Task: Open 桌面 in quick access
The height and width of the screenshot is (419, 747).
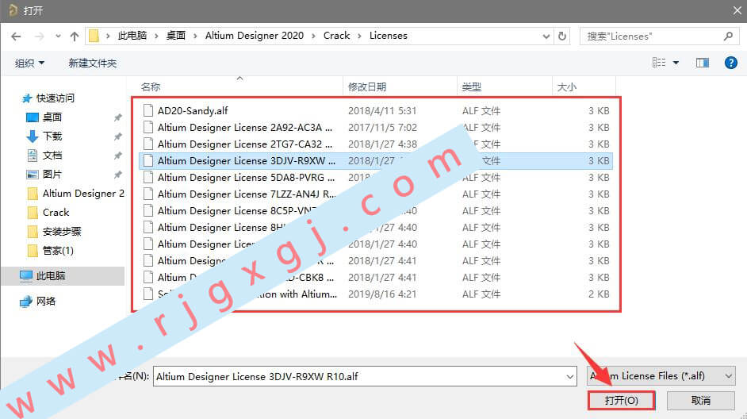Action: click(52, 117)
